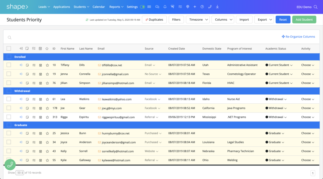Click the download arrow icon in top bar
Viewport: 323px width, 179px height.
[x=217, y=7]
